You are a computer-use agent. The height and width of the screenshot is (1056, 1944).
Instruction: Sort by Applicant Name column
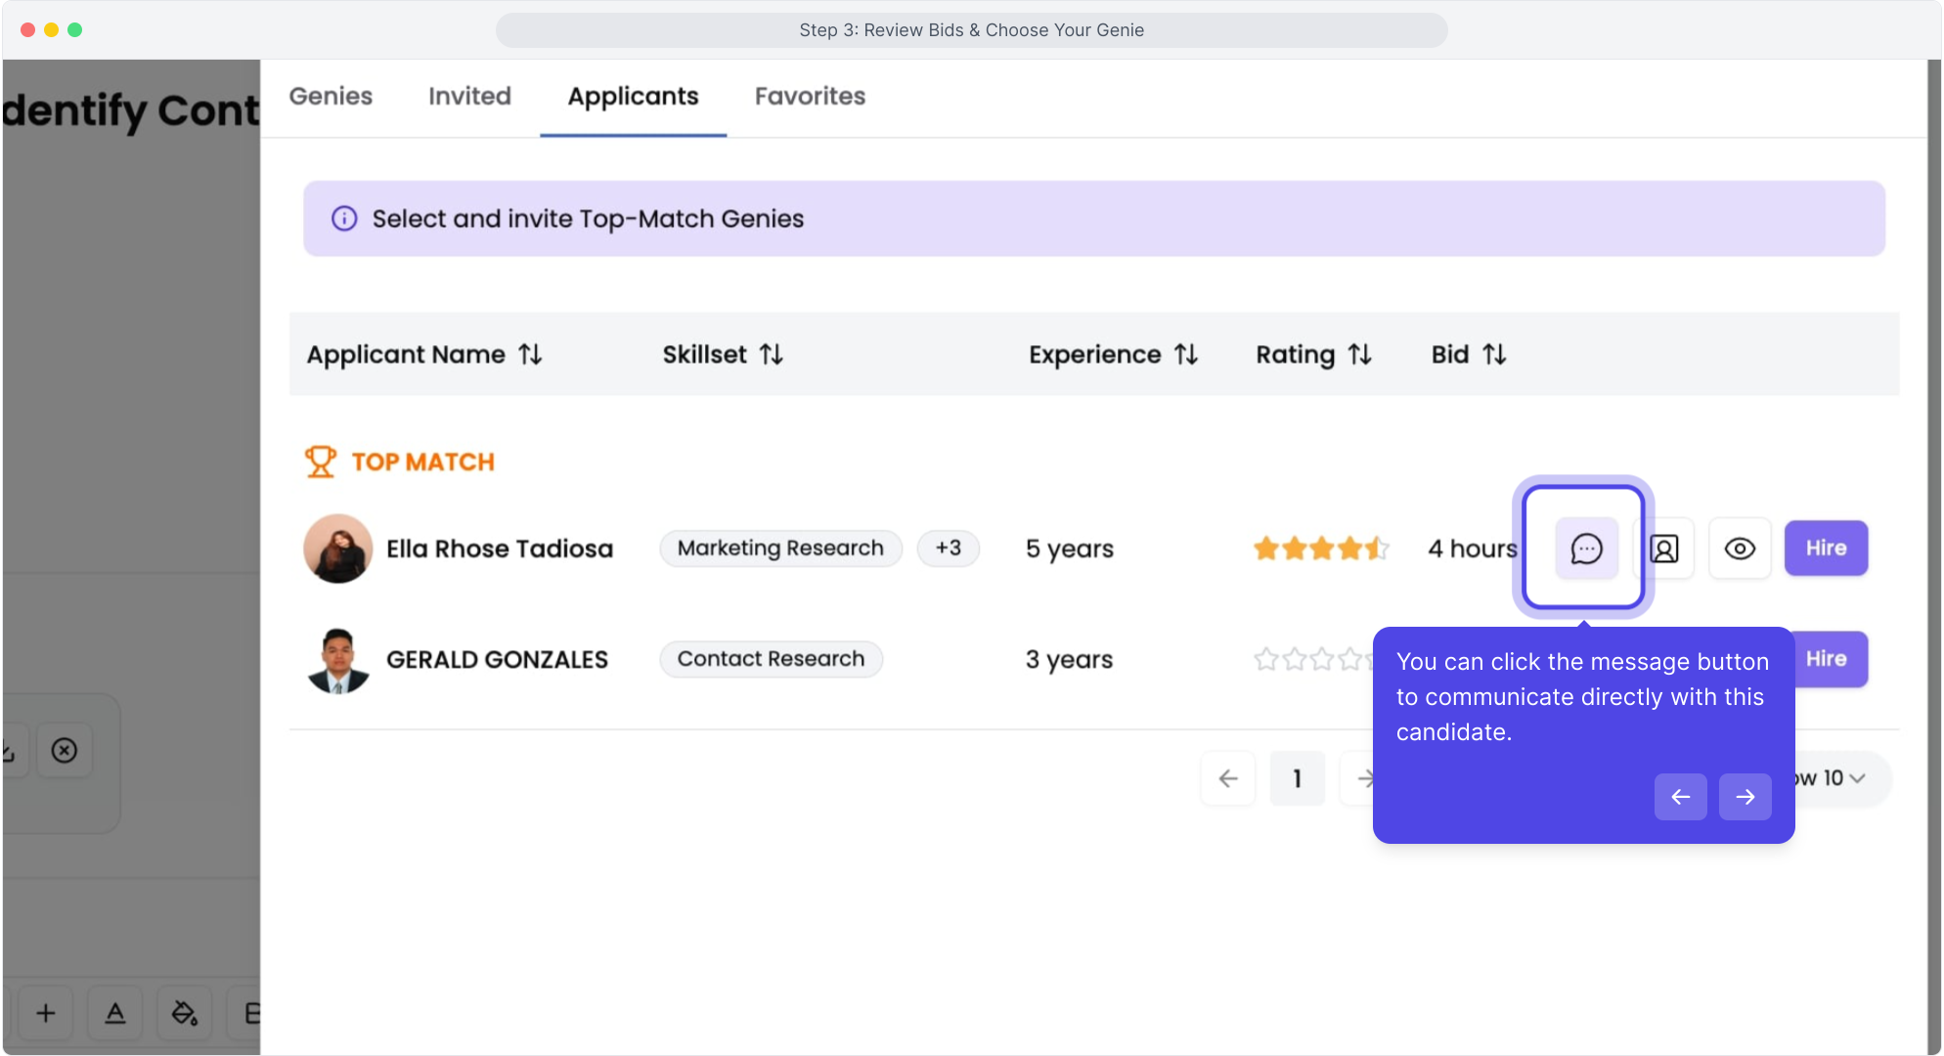530,354
